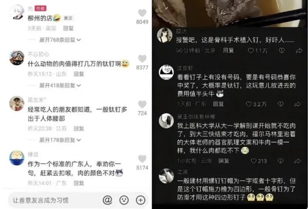Click the plus icon in comment bar
The image size is (308, 209).
[141, 200]
